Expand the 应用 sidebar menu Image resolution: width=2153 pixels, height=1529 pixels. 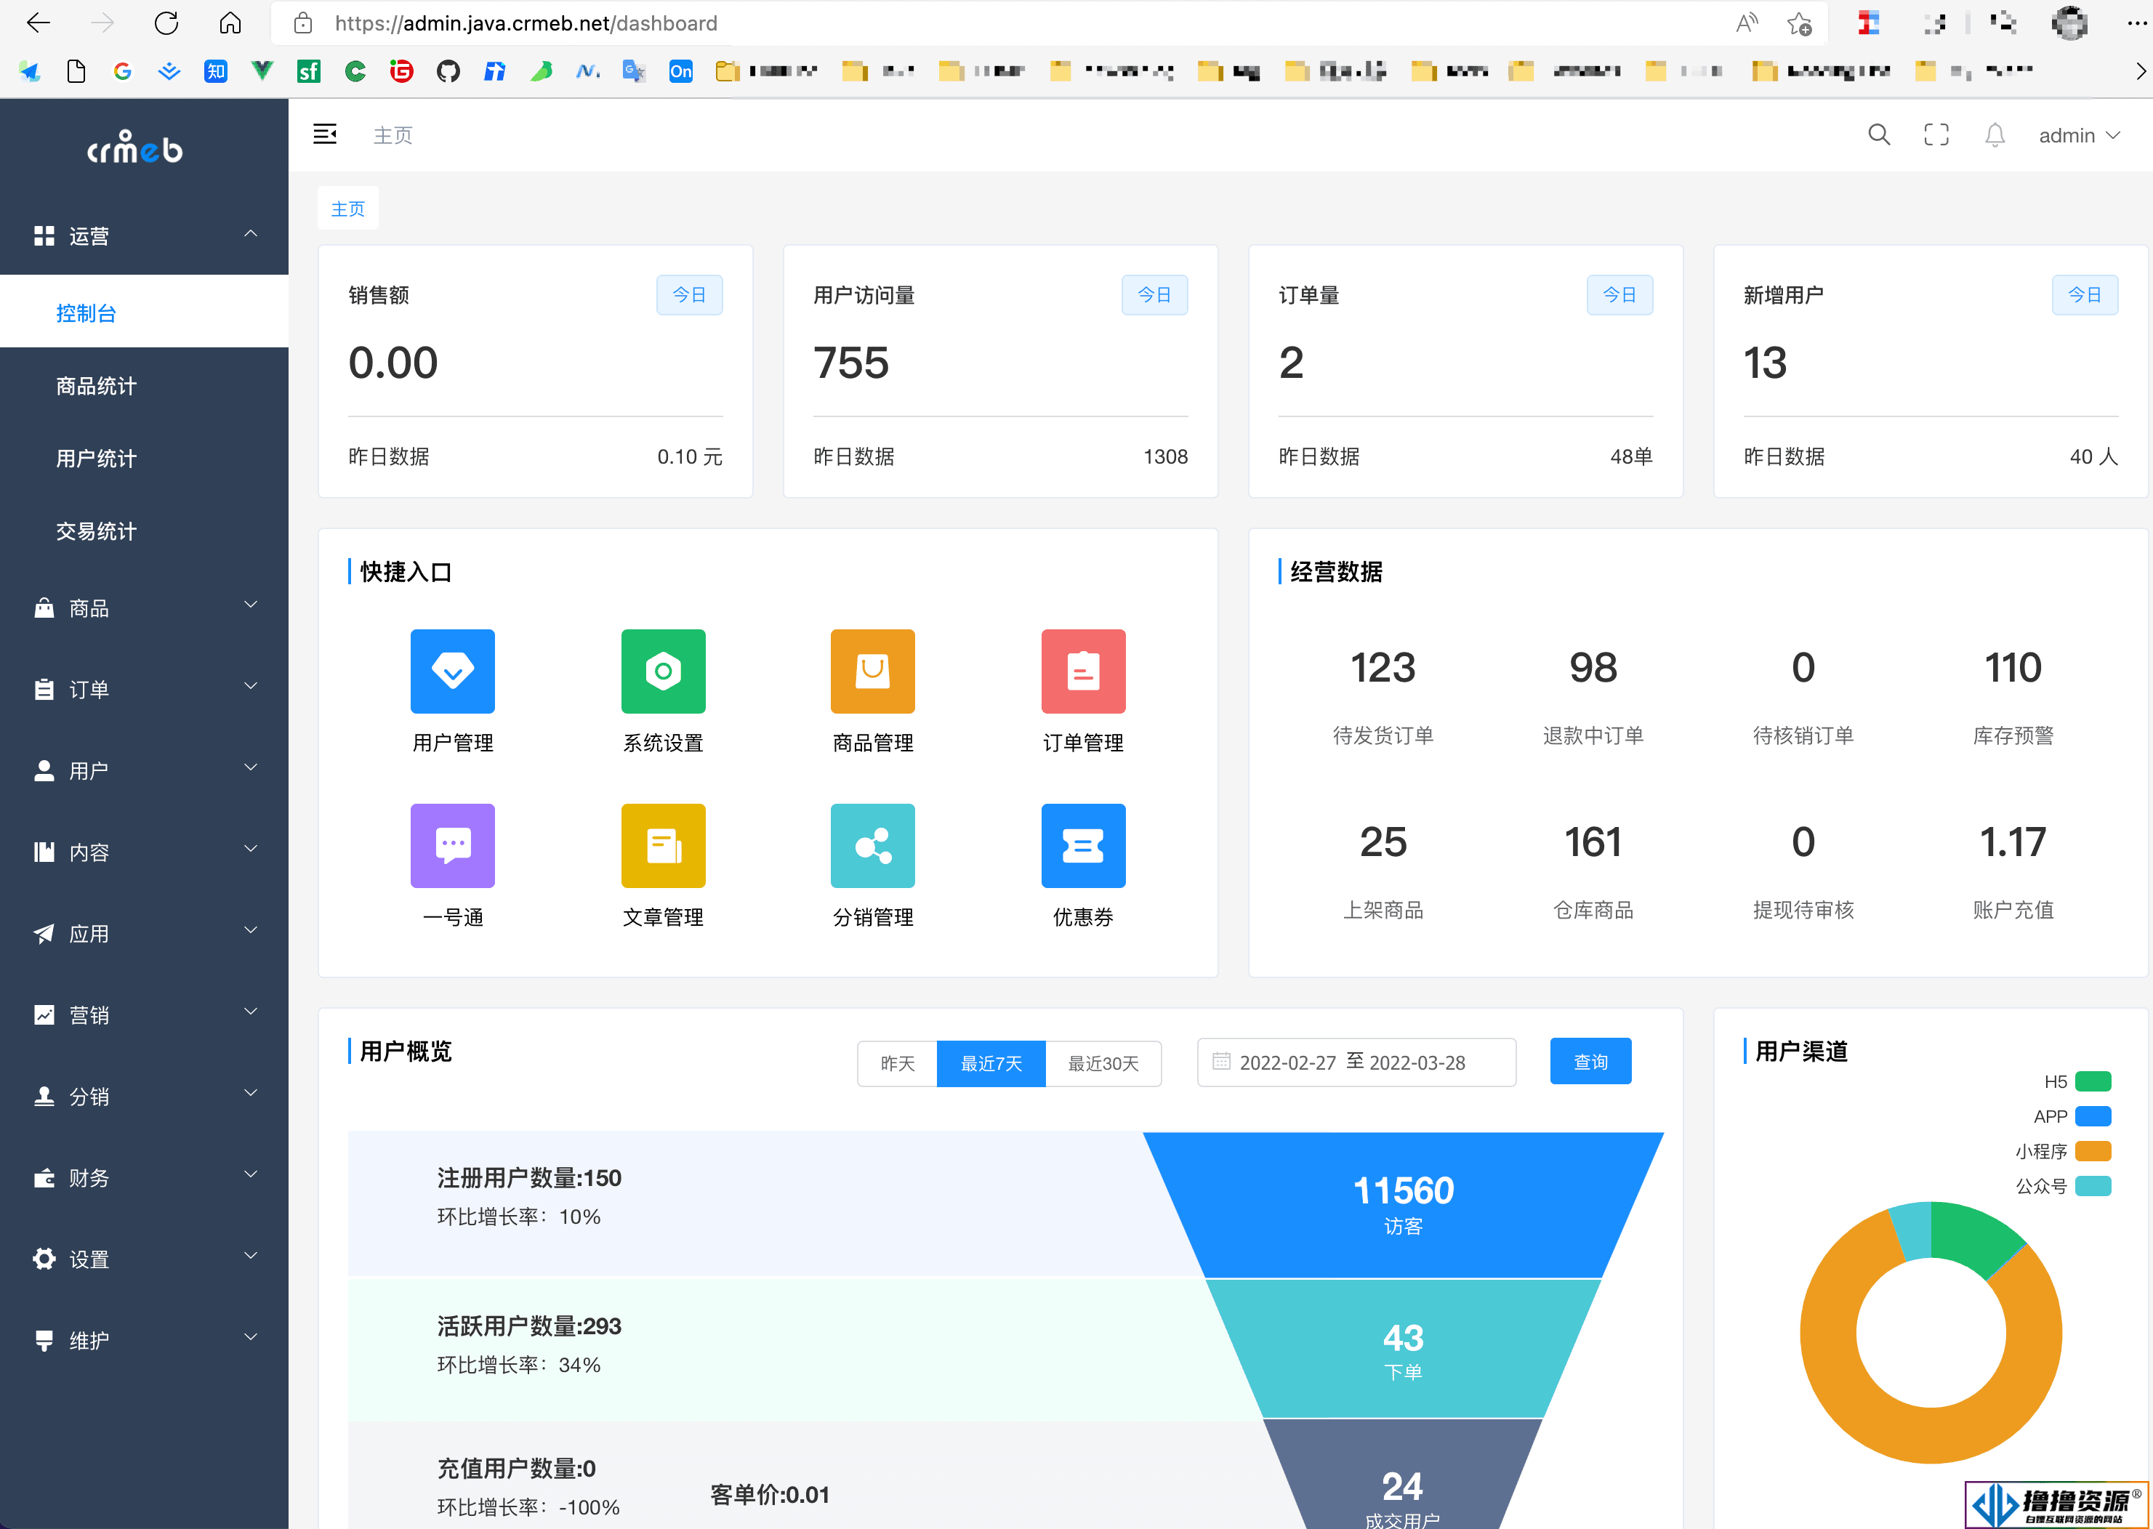pos(144,933)
